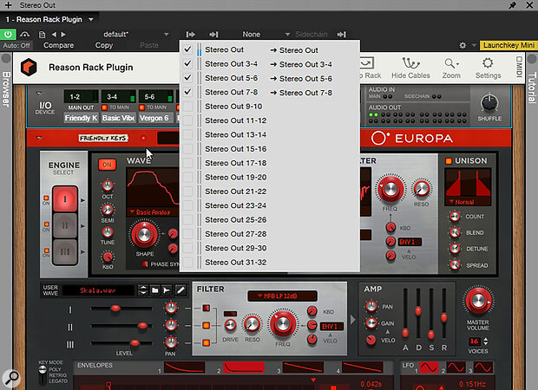The width and height of the screenshot is (538, 390).
Task: Enable the Stereo Out 9-10 checkbox
Action: coord(187,107)
